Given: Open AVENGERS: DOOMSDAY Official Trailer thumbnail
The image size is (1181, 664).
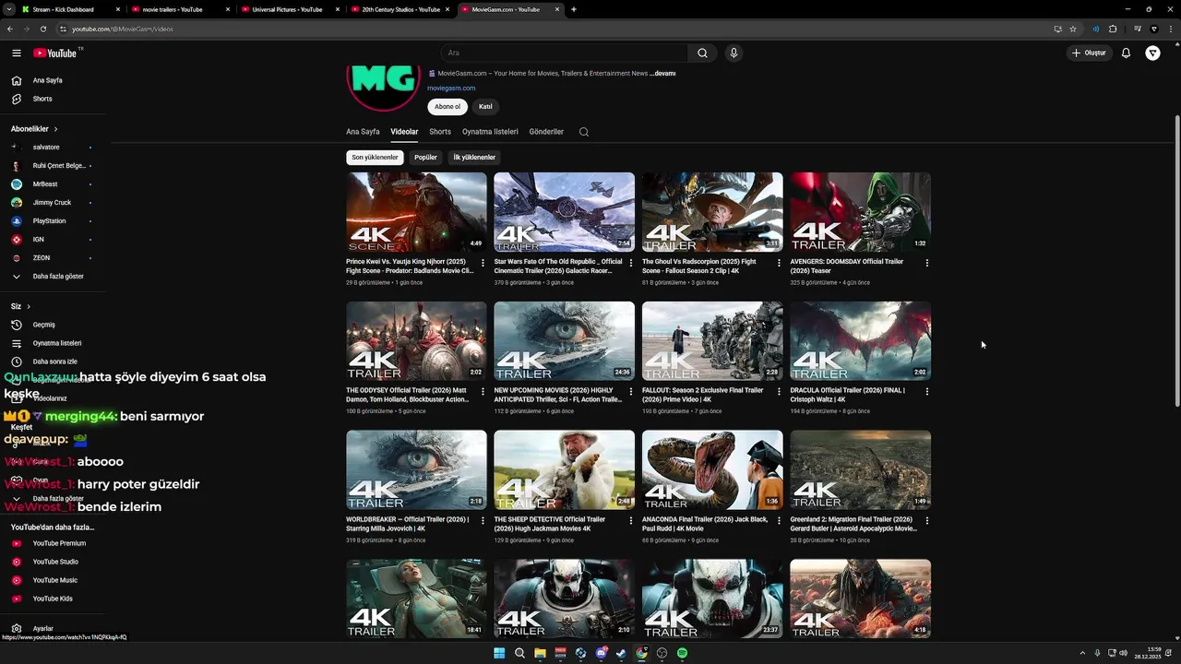Looking at the screenshot, I should click(860, 212).
